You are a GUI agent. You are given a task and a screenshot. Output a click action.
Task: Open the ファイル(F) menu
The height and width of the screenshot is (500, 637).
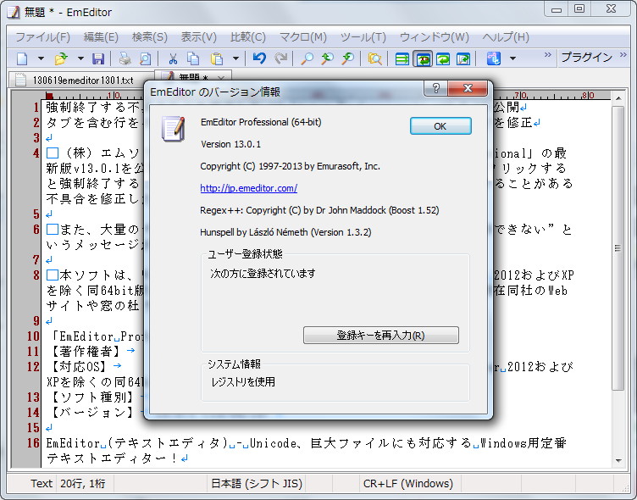click(42, 37)
